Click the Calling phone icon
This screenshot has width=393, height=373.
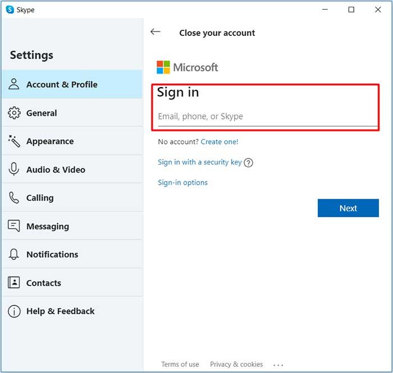click(x=14, y=198)
